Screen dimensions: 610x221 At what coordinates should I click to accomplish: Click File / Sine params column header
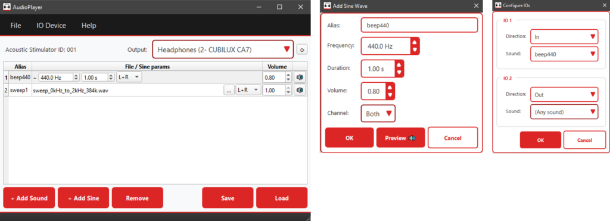tap(147, 67)
